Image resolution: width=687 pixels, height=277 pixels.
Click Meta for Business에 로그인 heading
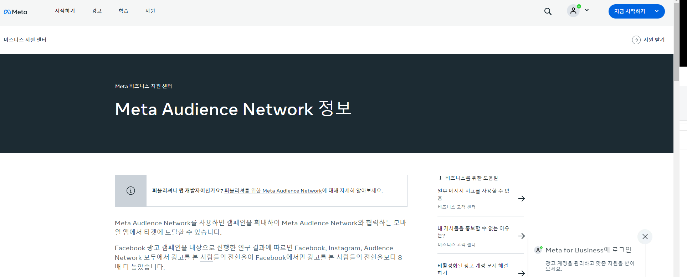coord(588,250)
